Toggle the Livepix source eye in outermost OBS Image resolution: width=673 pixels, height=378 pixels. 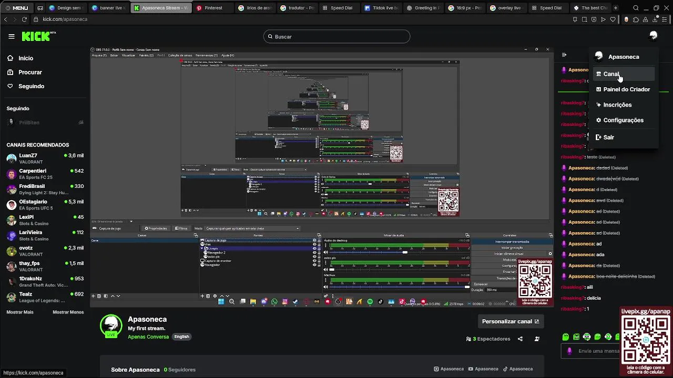coord(314,248)
